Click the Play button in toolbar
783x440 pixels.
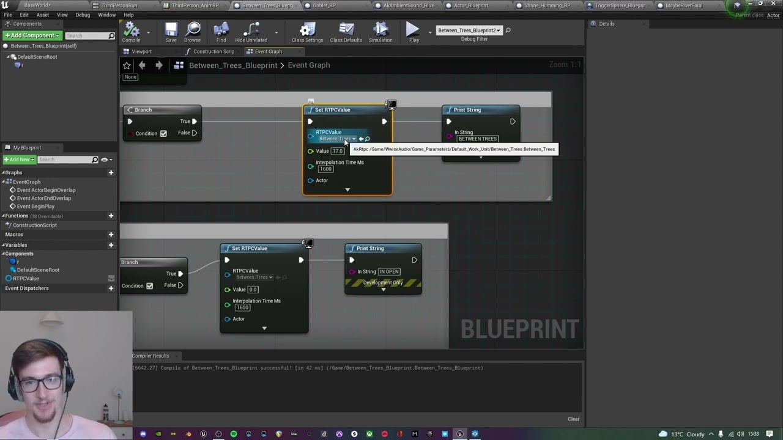point(414,32)
